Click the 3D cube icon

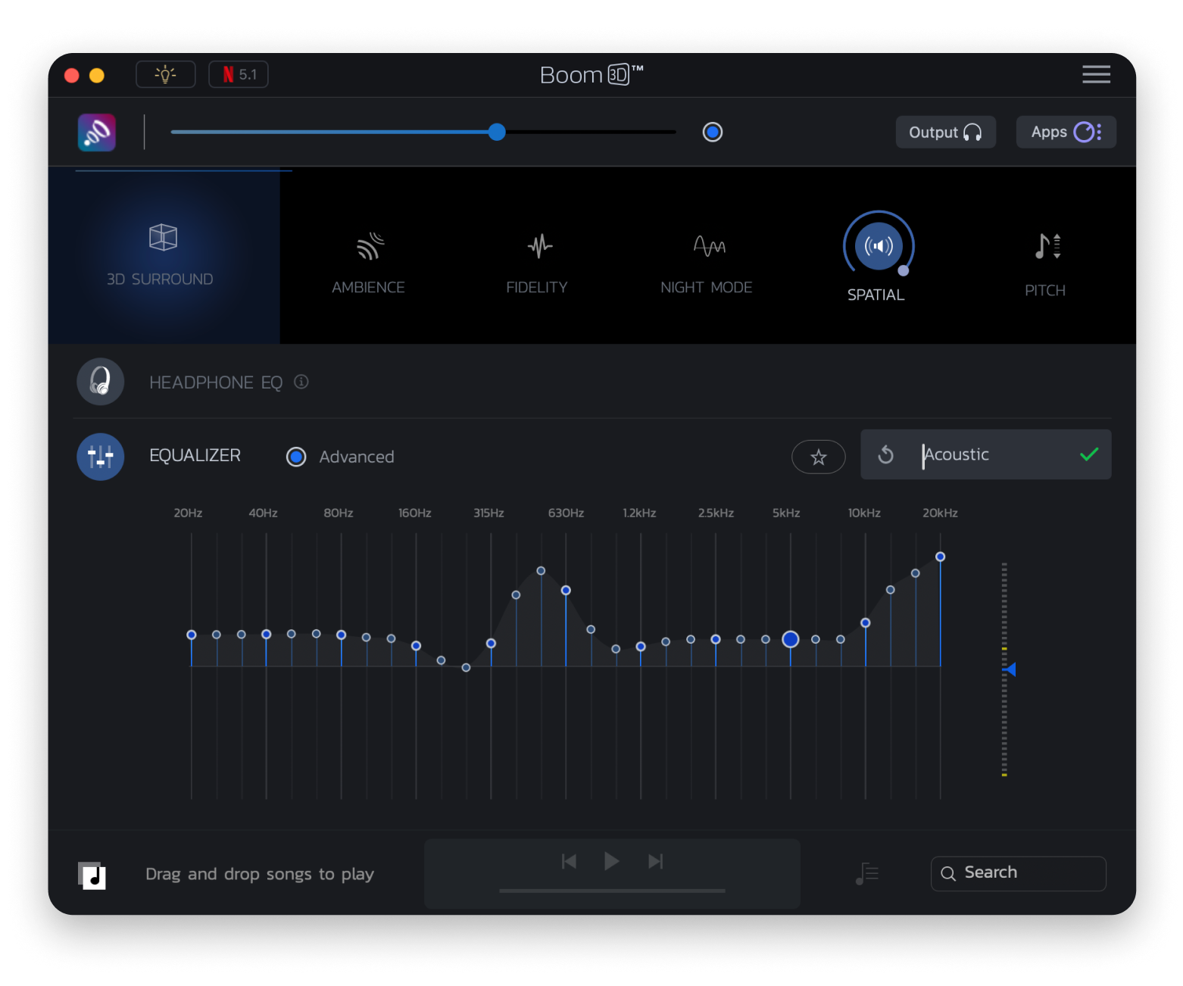point(163,238)
